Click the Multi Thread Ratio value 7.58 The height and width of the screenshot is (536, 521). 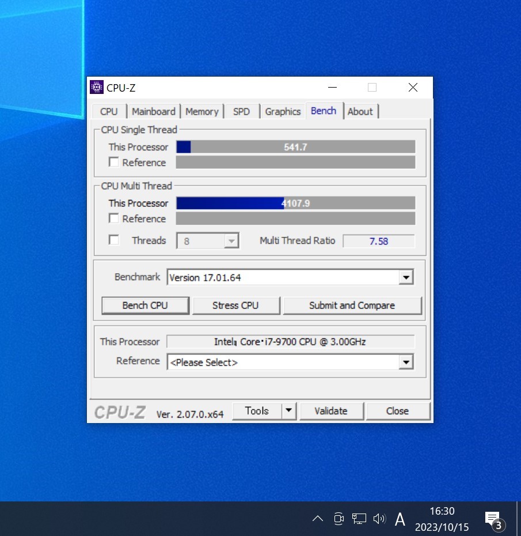[x=379, y=241]
